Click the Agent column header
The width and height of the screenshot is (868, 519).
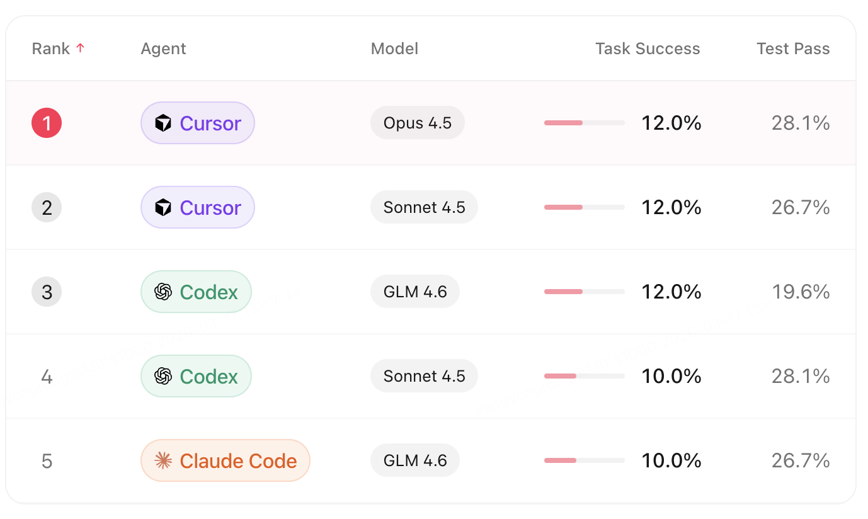tap(163, 48)
